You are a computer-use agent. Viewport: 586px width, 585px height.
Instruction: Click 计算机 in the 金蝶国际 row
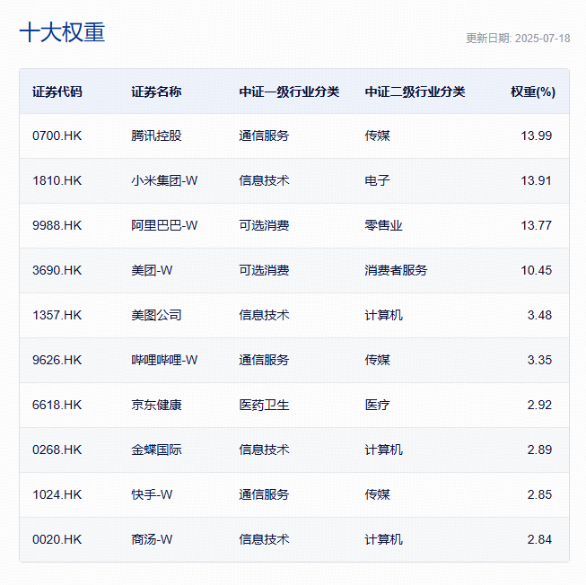(x=384, y=450)
